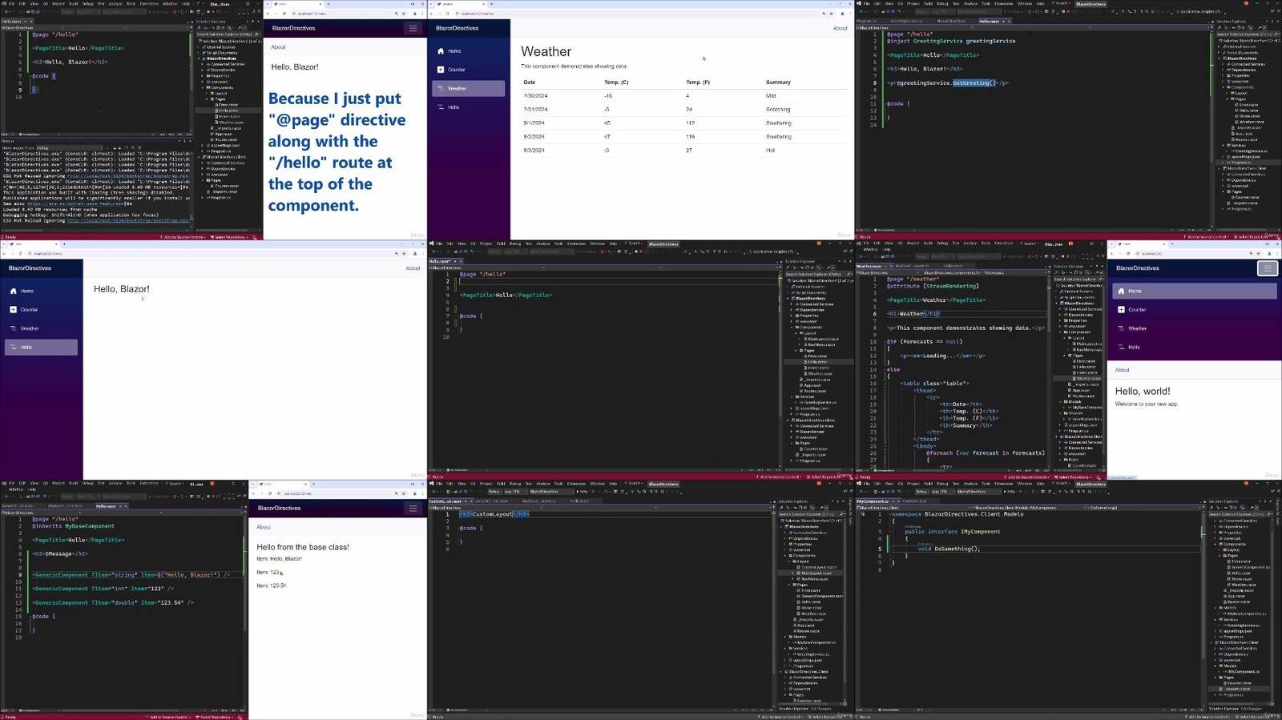Click BlazorDirectives brand in Weather table browser
The image size is (1282, 720).
click(x=458, y=28)
